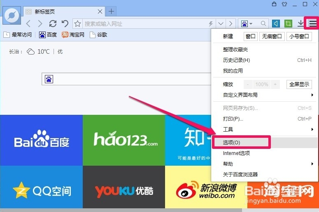Open the 最常访问 bookmark folder
319x212 pixels.
18,35
